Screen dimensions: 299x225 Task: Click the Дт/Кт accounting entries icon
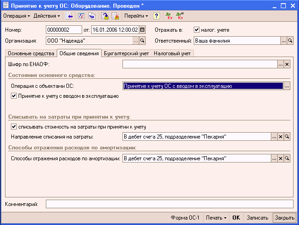[x=168, y=16]
